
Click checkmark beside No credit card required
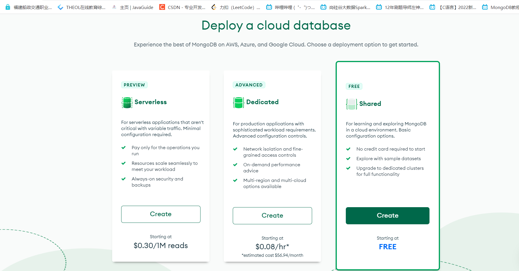(x=348, y=149)
